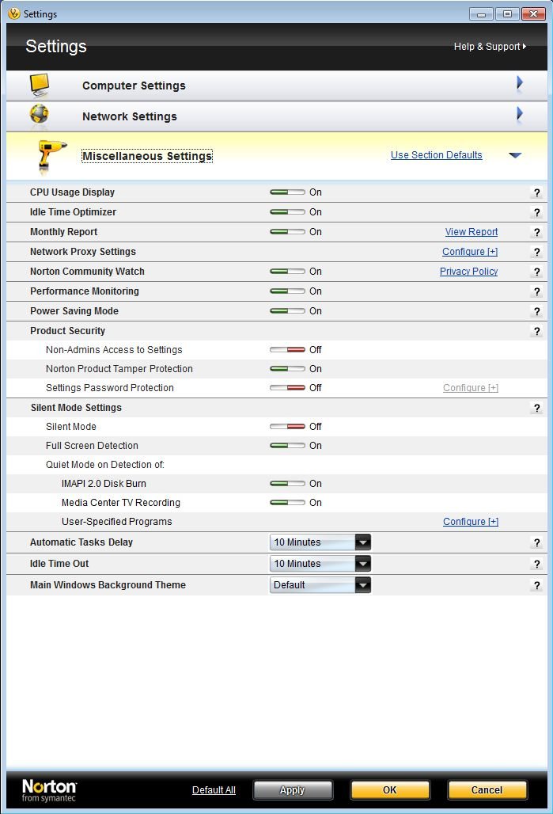Close the Settings window
Screen dimensions: 553x814
coord(533,14)
